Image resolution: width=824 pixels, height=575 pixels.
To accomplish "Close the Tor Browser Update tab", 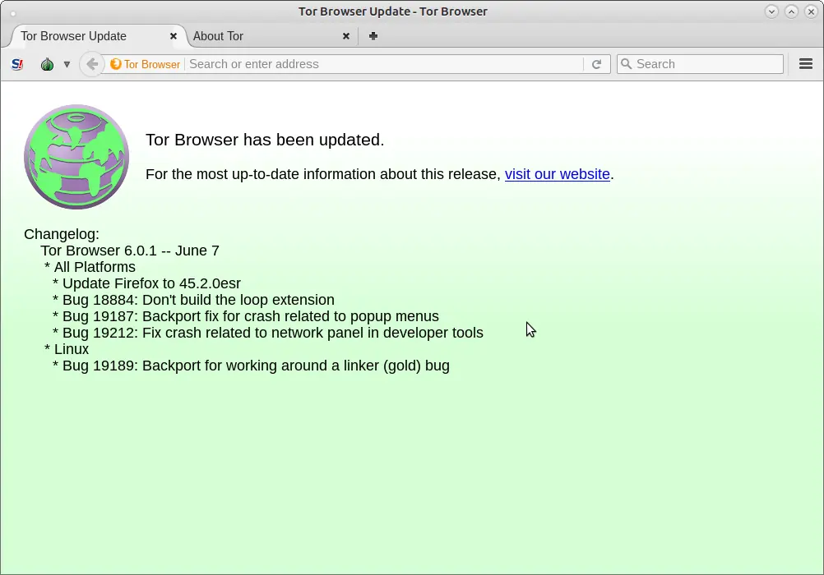I will pos(174,36).
